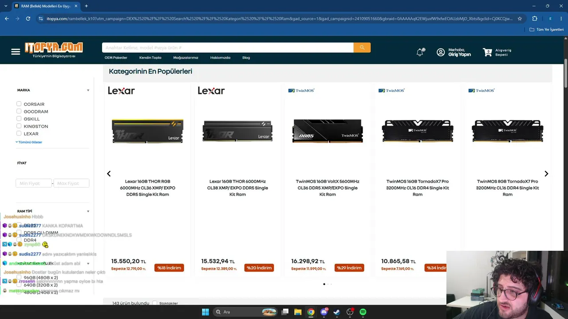Open the itopya hamburger menu
This screenshot has width=568, height=319.
click(16, 52)
